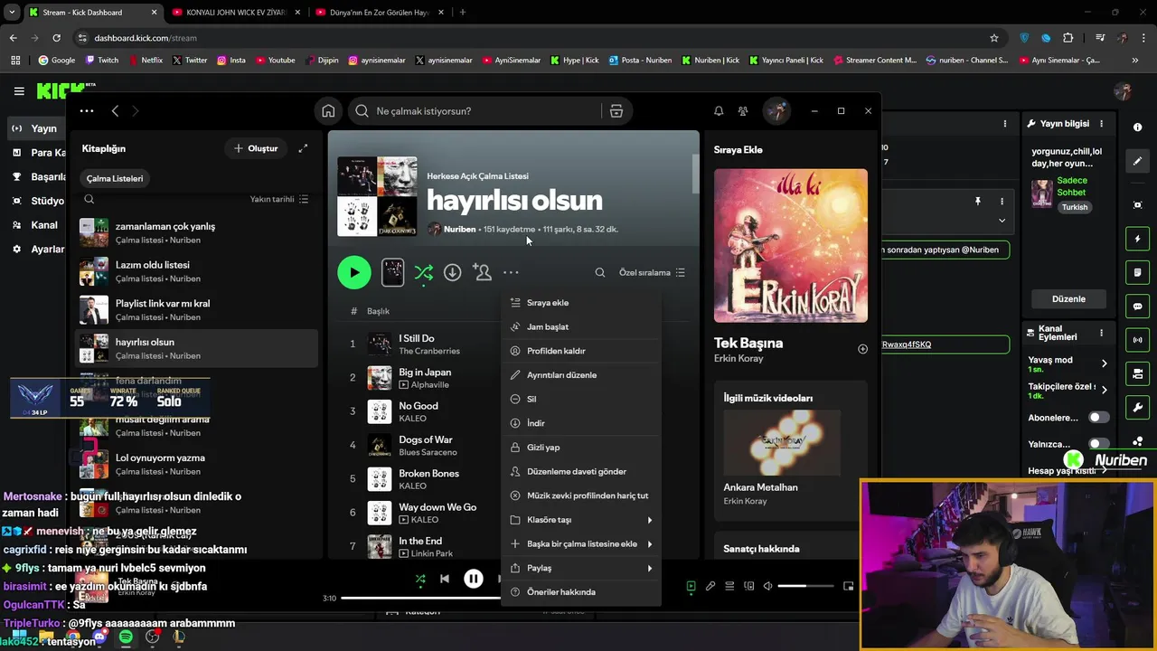This screenshot has width=1157, height=651.
Task: Toggle shuffle in player bar
Action: pos(420,580)
